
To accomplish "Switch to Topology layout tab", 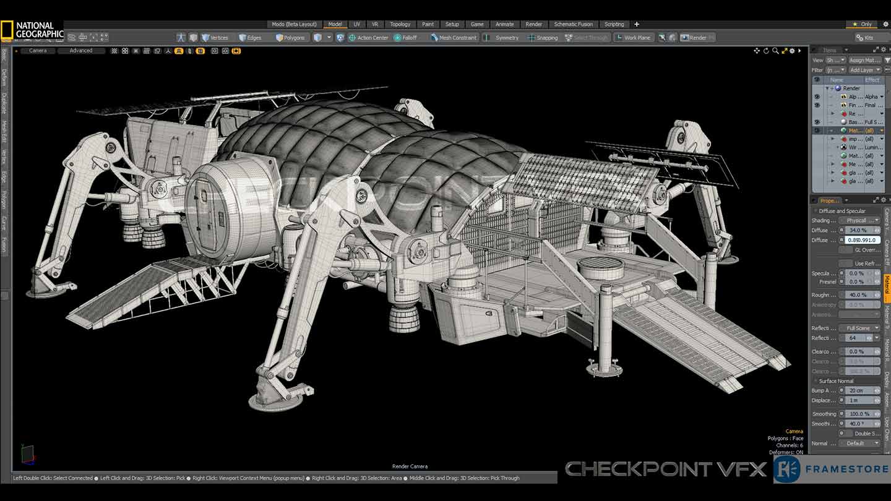I will (x=400, y=24).
